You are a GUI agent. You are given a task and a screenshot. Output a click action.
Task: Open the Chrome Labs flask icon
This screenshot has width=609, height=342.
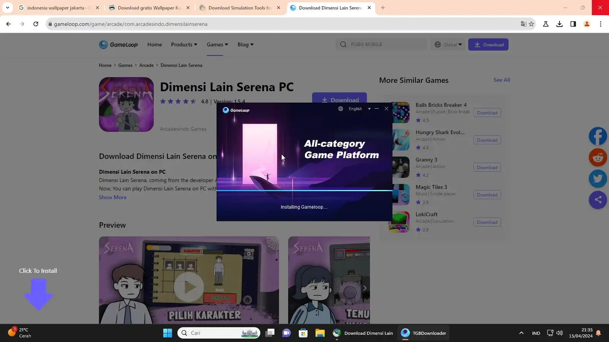click(546, 24)
